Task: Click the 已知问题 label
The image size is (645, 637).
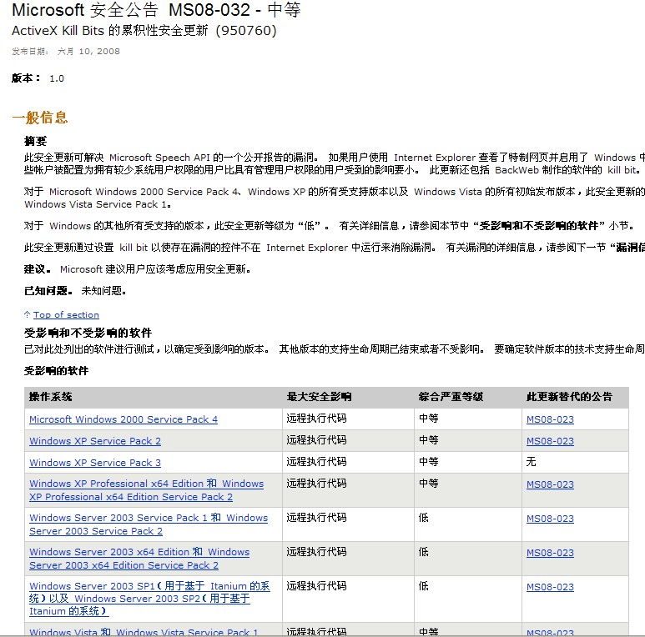Action: coord(48,291)
